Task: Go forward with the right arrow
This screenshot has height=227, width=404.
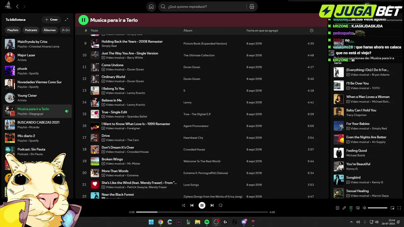Action: [24, 6]
